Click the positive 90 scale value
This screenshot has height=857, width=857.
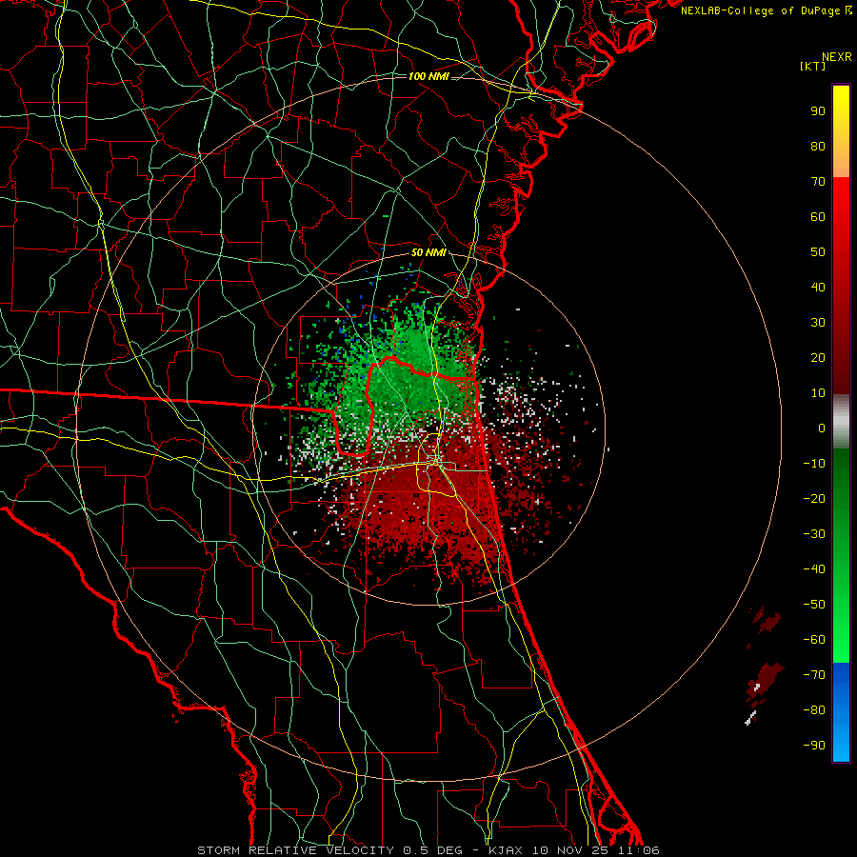(x=818, y=111)
